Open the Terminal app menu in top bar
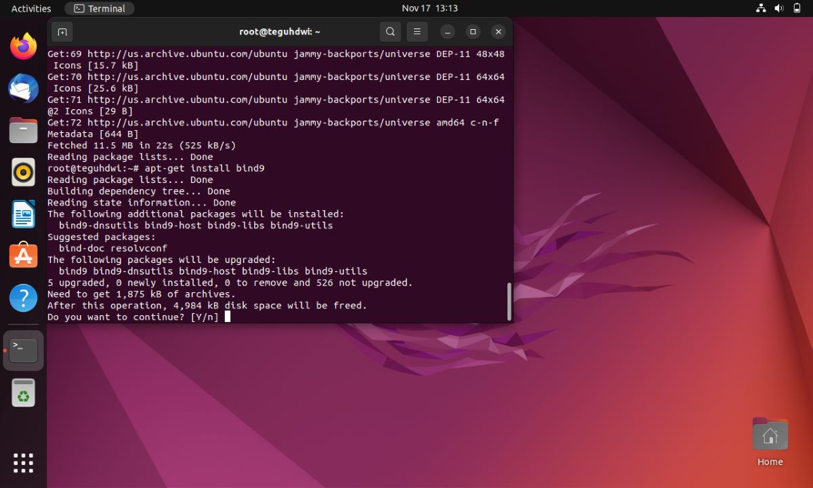The image size is (813, 488). [x=100, y=9]
